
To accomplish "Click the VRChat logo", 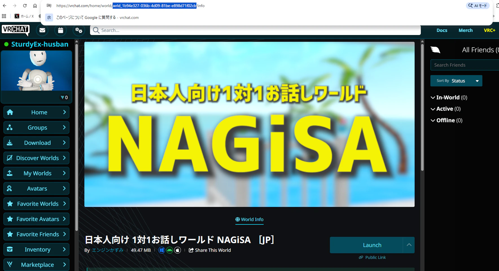I will click(x=16, y=30).
